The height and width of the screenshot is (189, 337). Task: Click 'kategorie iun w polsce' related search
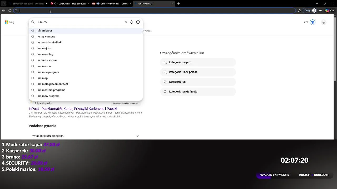[x=198, y=72]
